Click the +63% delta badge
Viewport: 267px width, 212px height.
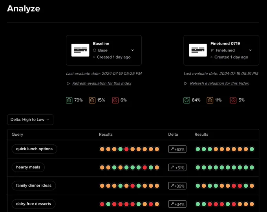pos(177,149)
